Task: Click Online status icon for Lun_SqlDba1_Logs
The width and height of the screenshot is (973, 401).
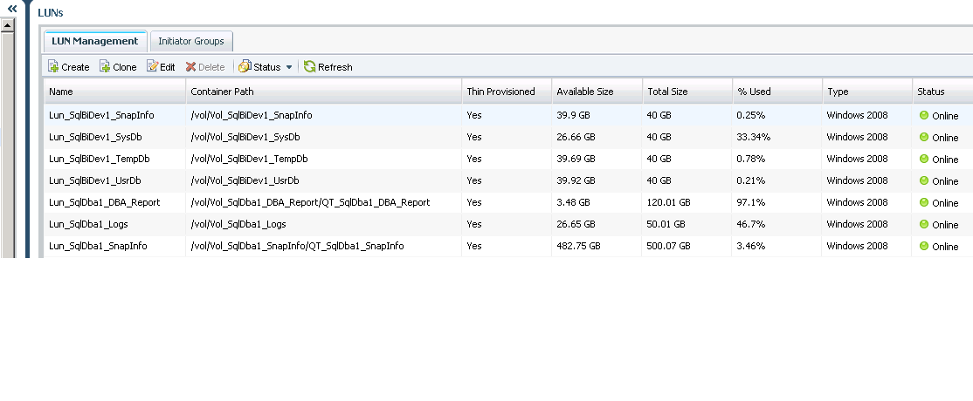Action: [x=924, y=224]
